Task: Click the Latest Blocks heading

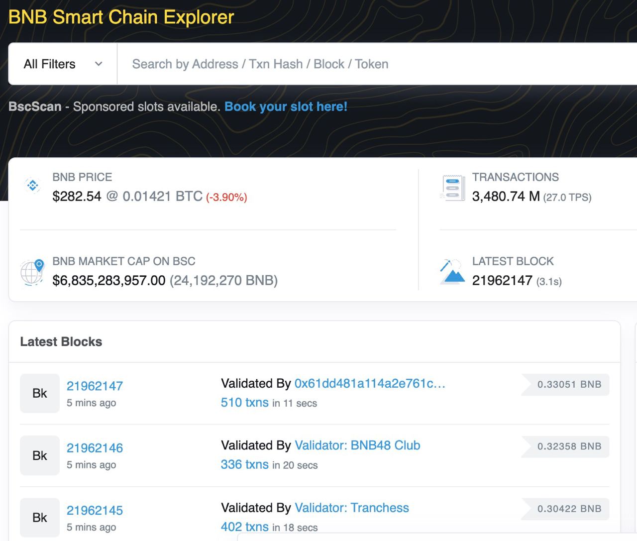Action: (61, 342)
